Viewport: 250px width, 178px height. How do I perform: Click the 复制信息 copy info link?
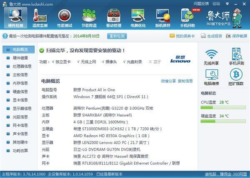[x=185, y=81]
